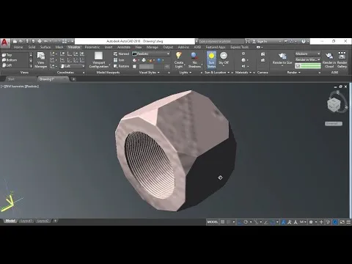Toggle Ortho mode in status bar
The height and width of the screenshot is (264, 352).
tap(240, 222)
